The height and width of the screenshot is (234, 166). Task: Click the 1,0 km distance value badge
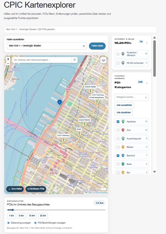[99, 203]
